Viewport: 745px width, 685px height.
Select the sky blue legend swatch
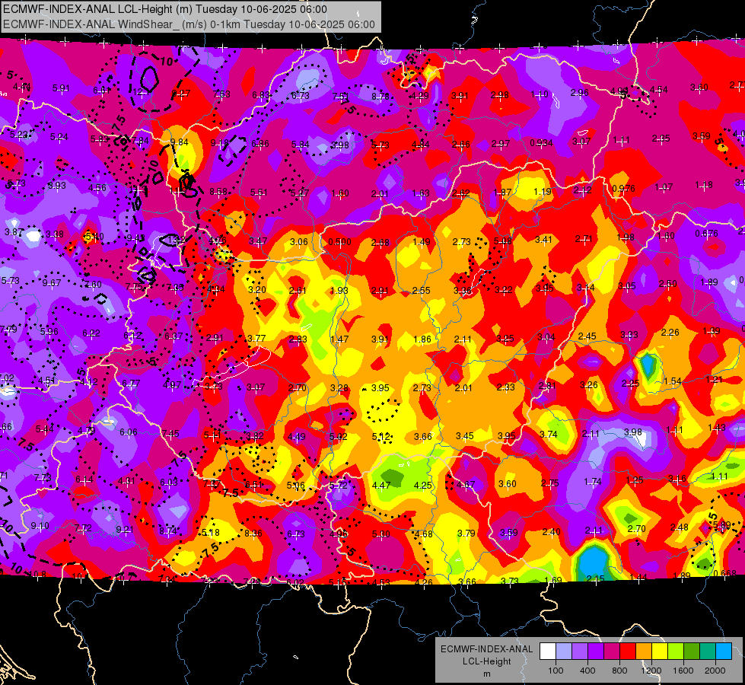pyautogui.click(x=723, y=652)
